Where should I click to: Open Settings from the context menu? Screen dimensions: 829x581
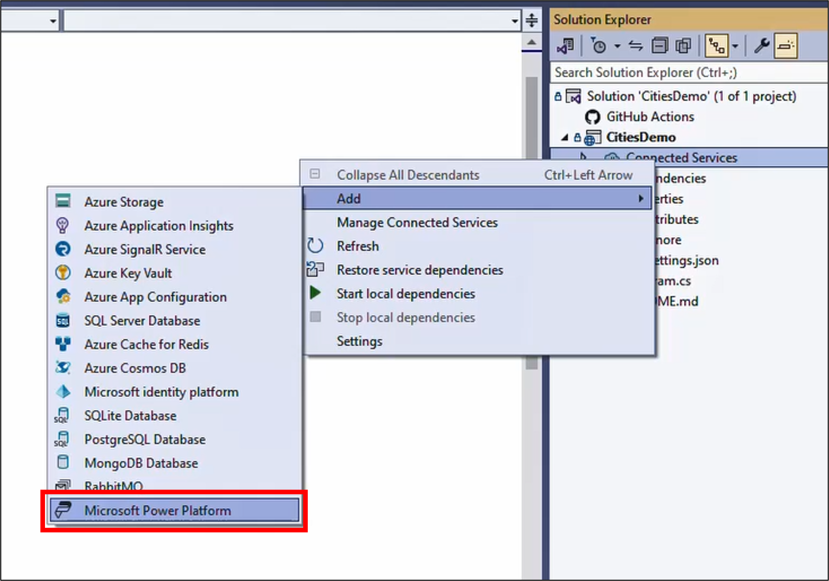477,341
